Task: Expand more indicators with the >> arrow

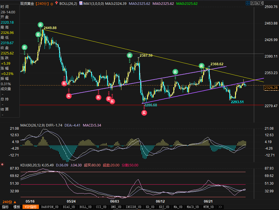Action: point(220,207)
